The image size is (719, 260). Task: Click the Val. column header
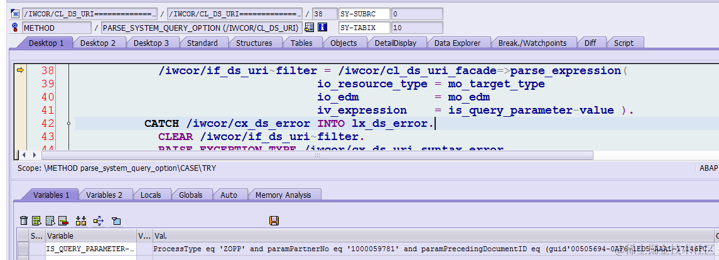click(433, 236)
